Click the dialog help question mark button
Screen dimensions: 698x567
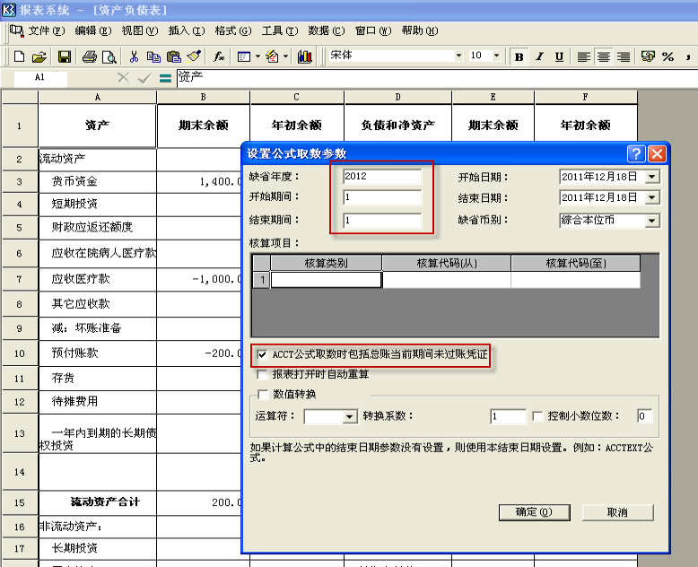(636, 154)
